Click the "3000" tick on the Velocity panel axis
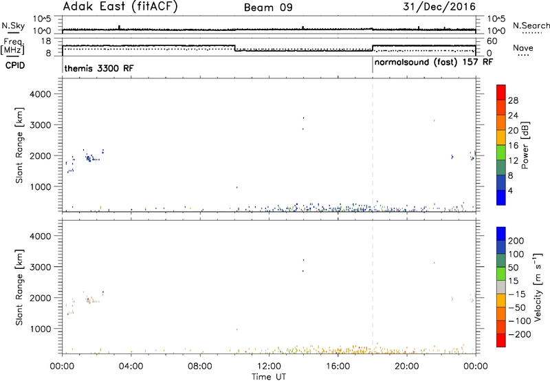The height and width of the screenshot is (381, 550). [x=41, y=267]
